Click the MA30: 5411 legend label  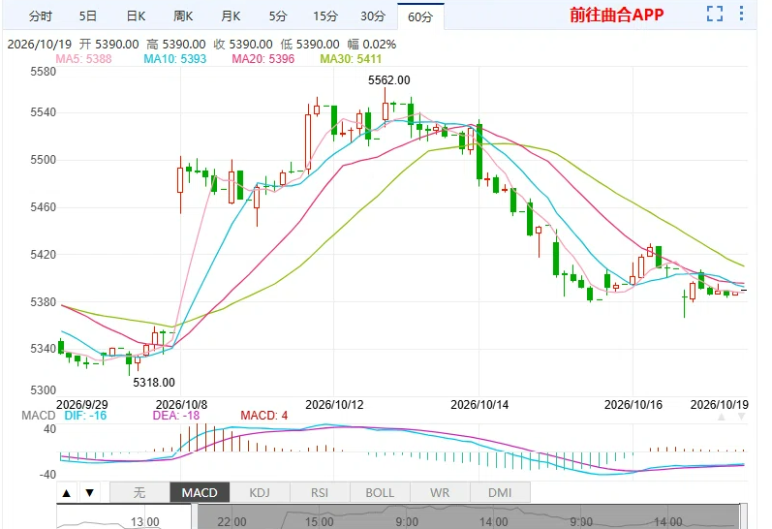351,59
